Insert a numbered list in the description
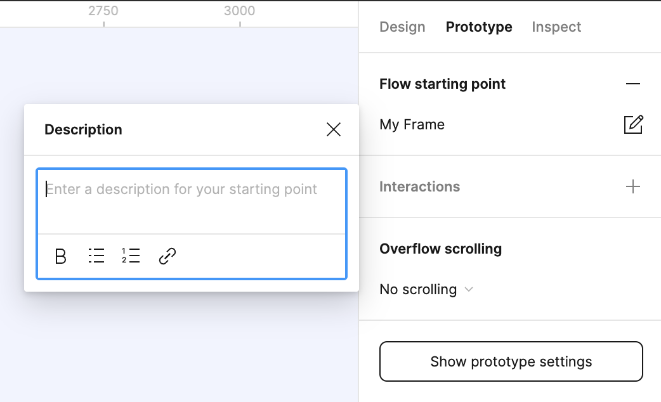This screenshot has height=402, width=661. 131,256
